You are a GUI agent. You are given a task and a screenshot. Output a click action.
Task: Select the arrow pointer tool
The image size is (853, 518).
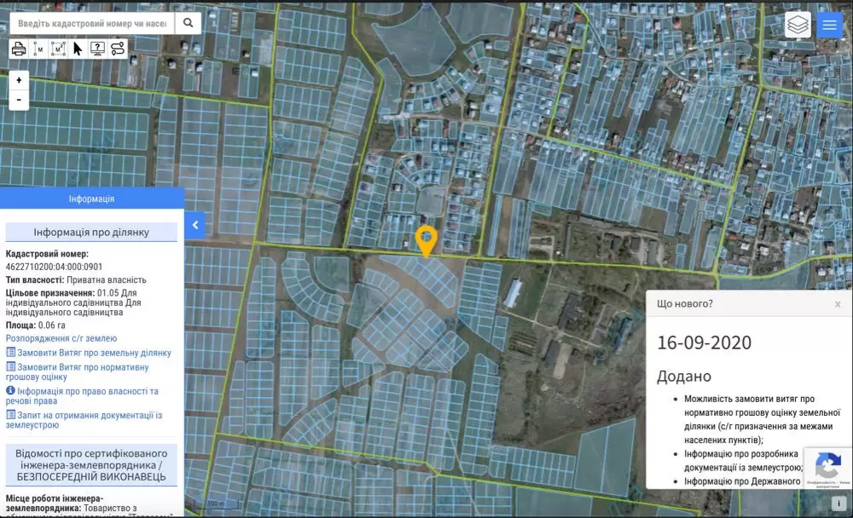click(x=78, y=49)
